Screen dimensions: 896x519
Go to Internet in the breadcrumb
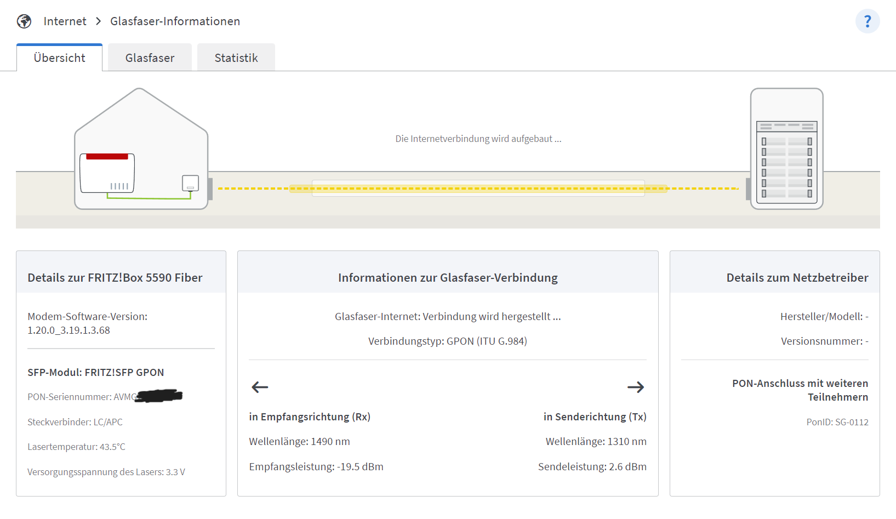coord(65,21)
